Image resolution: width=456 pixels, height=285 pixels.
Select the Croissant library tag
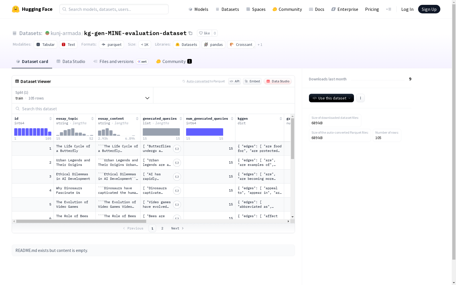241,44
